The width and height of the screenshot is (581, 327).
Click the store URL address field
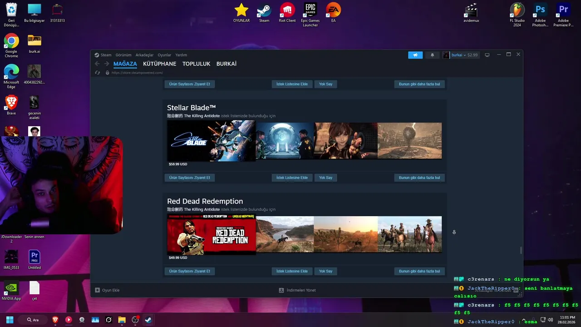[137, 73]
